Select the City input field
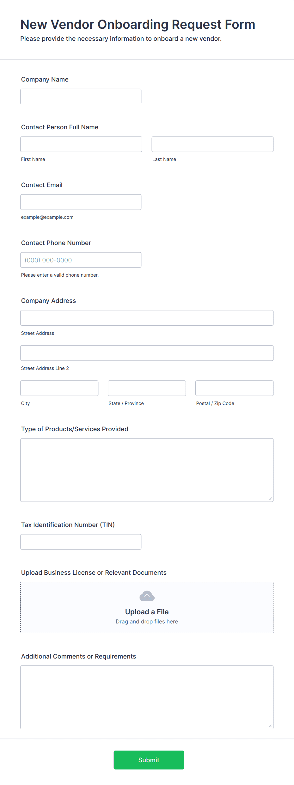Viewport: 294px width, 785px height. click(x=59, y=388)
